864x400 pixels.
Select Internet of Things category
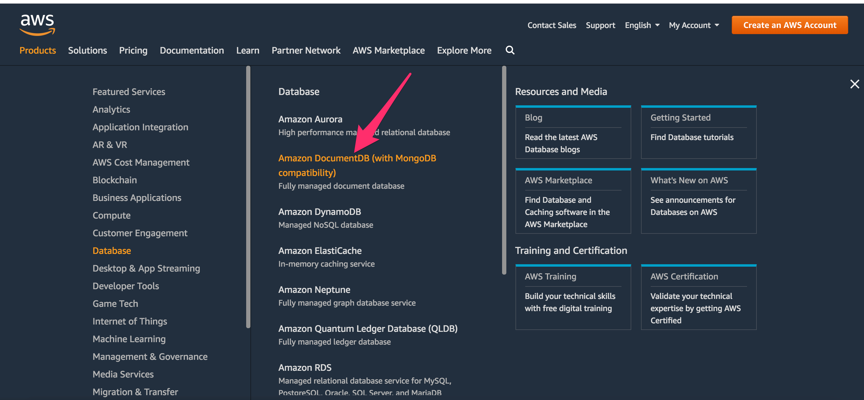(x=129, y=321)
